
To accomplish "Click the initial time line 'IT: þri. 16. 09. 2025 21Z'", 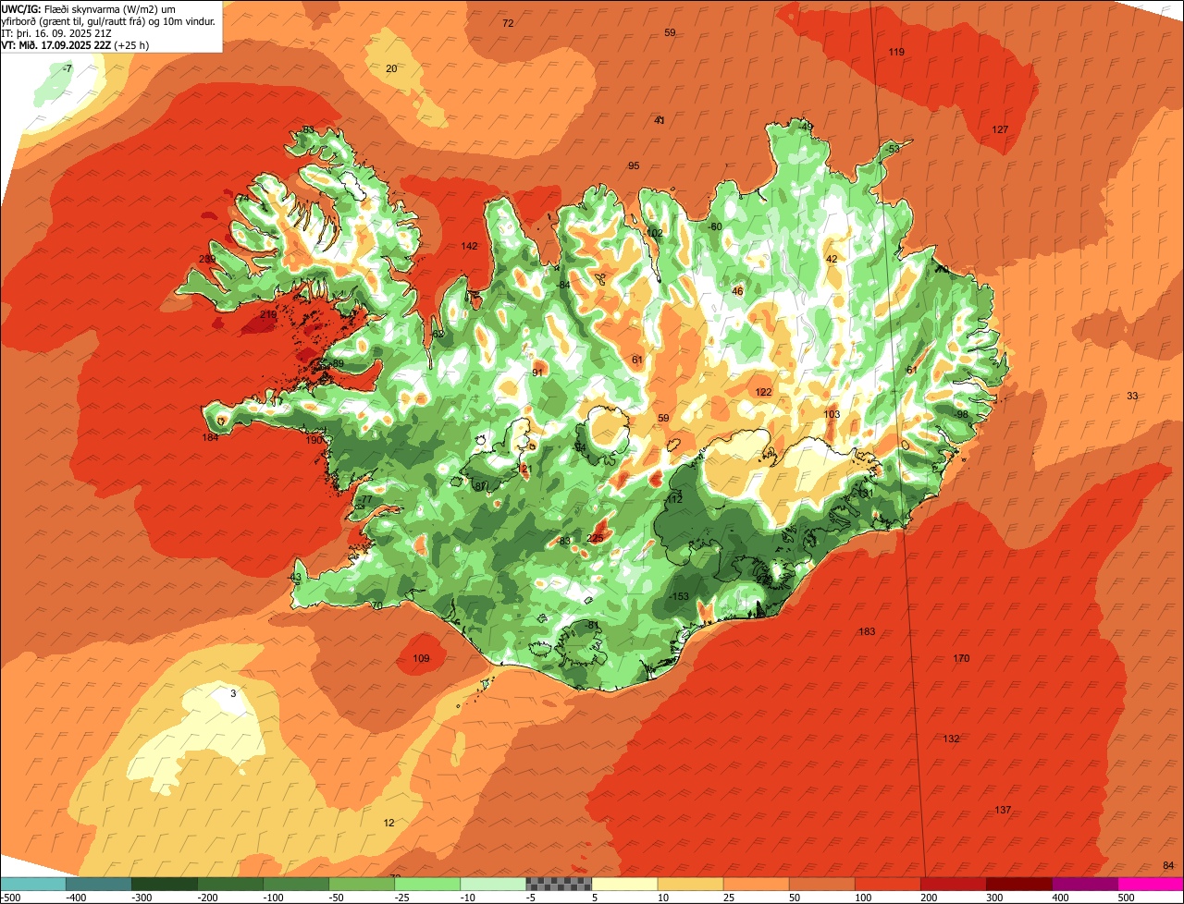I will click(x=57, y=33).
